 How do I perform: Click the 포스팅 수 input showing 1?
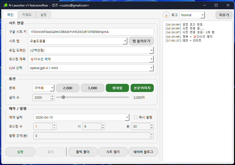click(43, 126)
